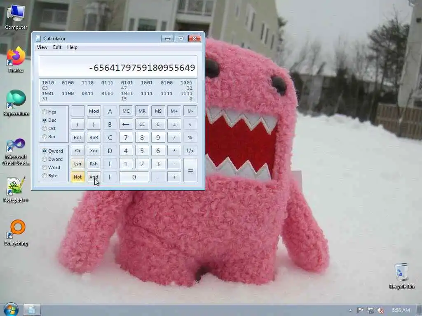This screenshot has width=422, height=316.
Task: Open the Action Center flag icon
Action: pyautogui.click(x=360, y=310)
